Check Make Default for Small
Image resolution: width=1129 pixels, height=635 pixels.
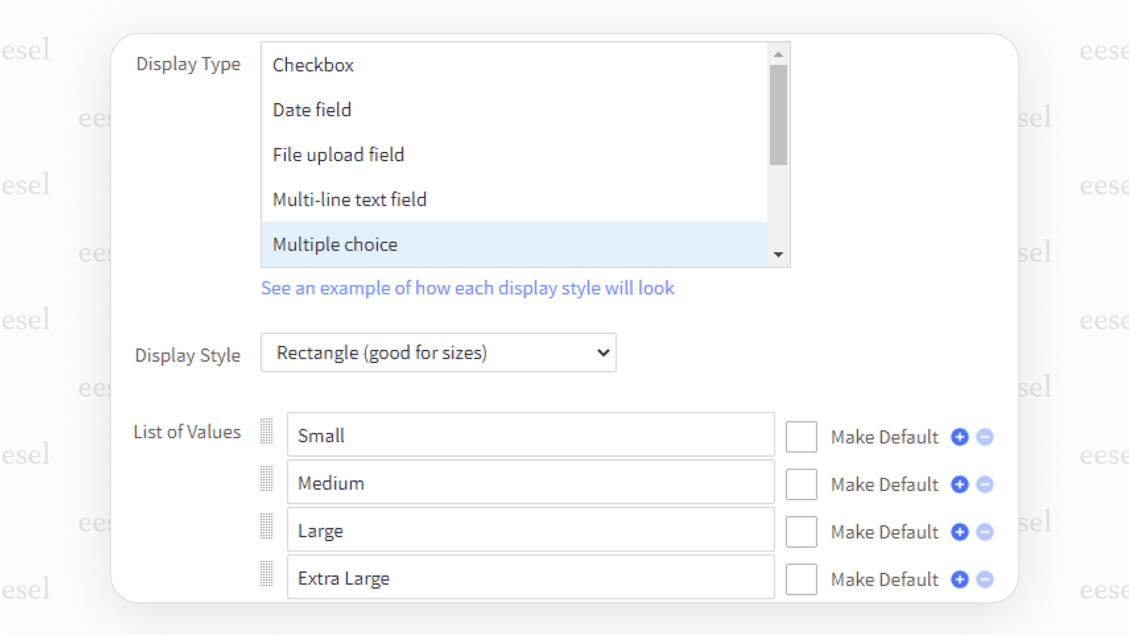pyautogui.click(x=800, y=436)
